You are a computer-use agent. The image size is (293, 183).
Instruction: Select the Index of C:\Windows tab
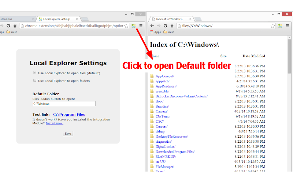click(171, 19)
